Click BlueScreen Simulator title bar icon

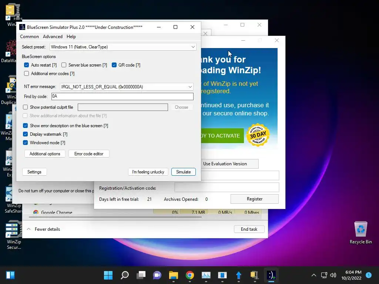(x=22, y=27)
